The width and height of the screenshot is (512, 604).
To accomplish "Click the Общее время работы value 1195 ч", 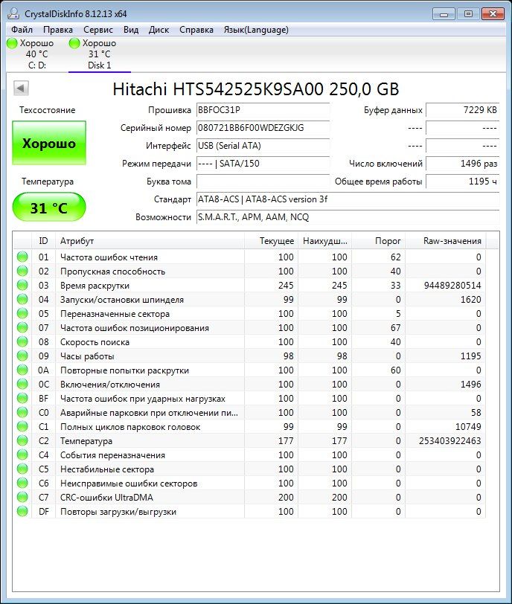I will click(463, 181).
